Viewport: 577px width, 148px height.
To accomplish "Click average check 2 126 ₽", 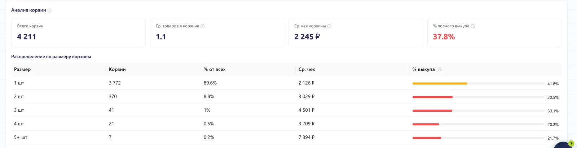I will pyautogui.click(x=307, y=83).
